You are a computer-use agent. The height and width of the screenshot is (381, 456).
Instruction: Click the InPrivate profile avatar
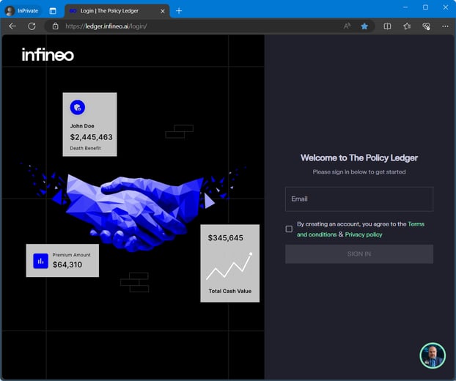click(x=10, y=11)
